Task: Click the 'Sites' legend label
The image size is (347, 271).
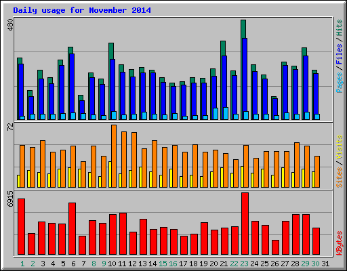Action: point(339,178)
